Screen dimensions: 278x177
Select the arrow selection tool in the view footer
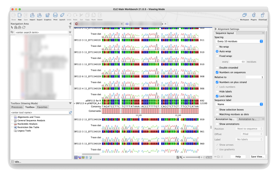point(178,157)
